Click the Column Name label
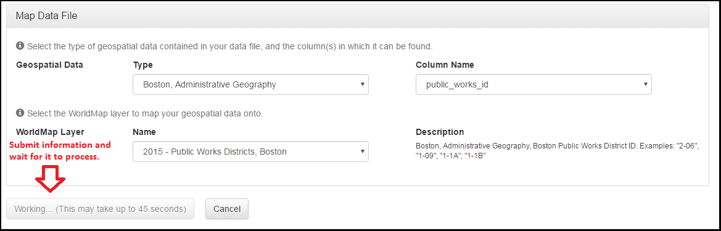This screenshot has height=231, width=721. tap(445, 65)
